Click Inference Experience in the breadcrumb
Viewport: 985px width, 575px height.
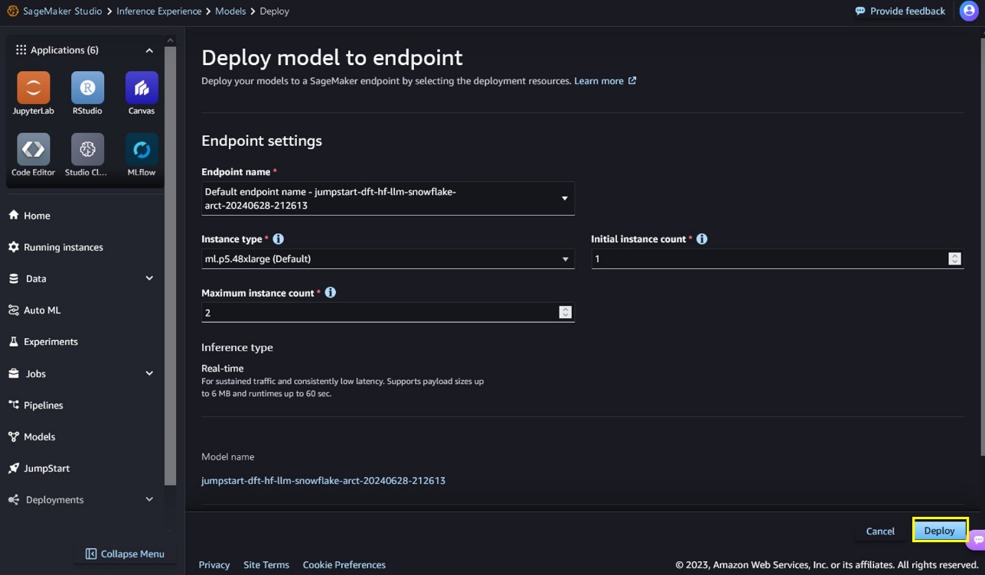click(159, 11)
